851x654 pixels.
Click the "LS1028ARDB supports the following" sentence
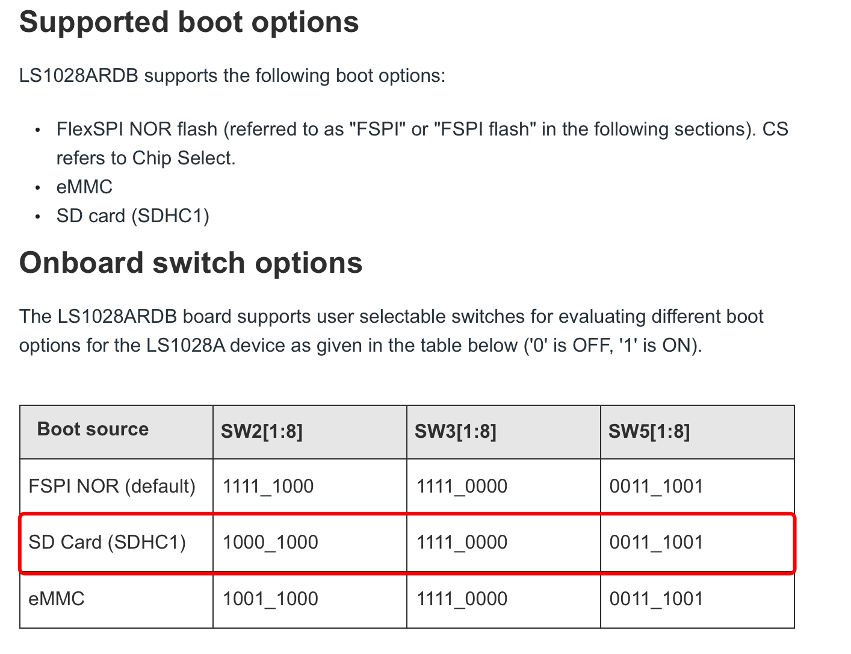coord(232,76)
